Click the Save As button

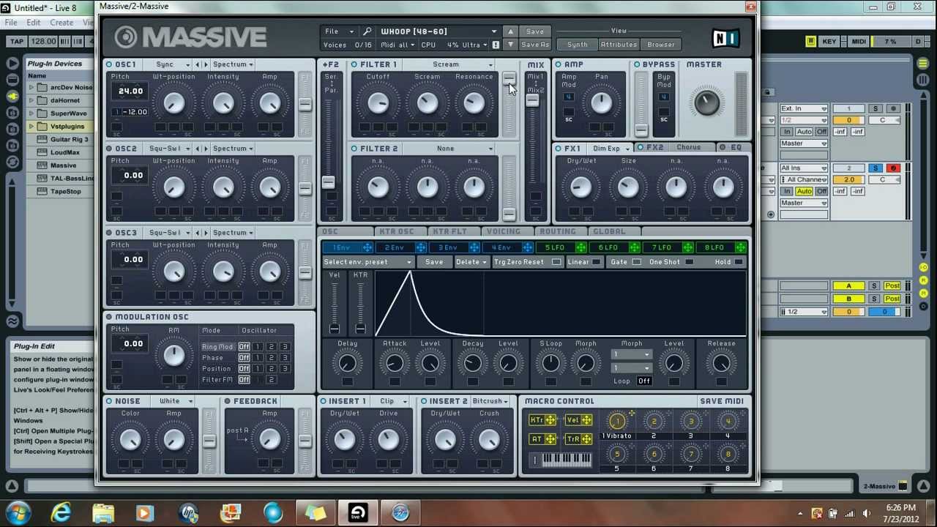[x=535, y=45]
